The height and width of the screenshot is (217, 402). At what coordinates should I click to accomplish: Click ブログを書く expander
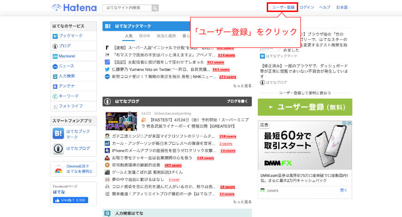237,101
